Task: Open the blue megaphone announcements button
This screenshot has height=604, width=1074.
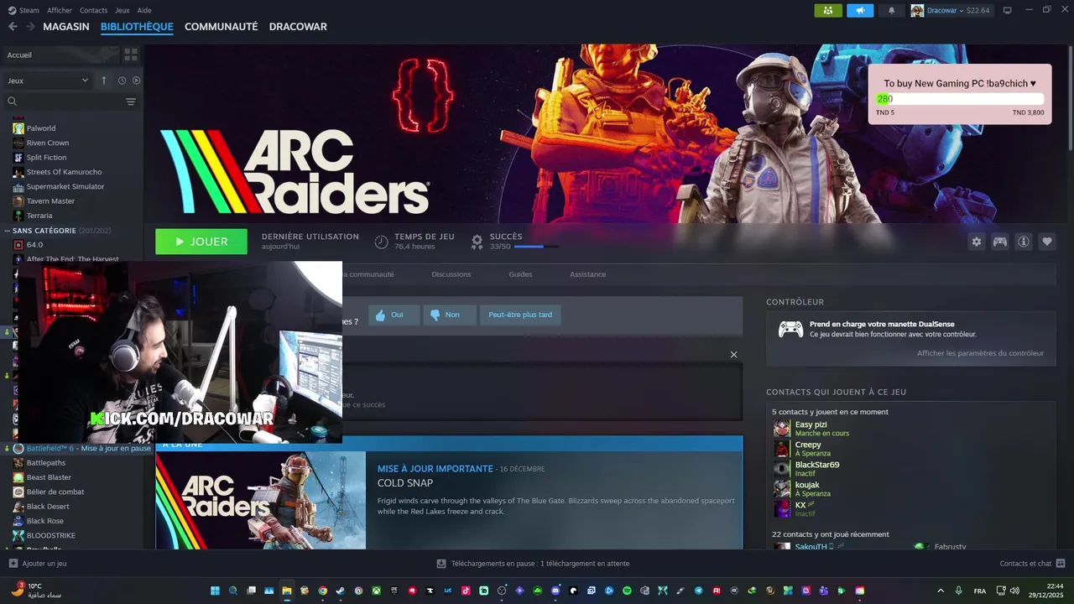Action: [860, 10]
